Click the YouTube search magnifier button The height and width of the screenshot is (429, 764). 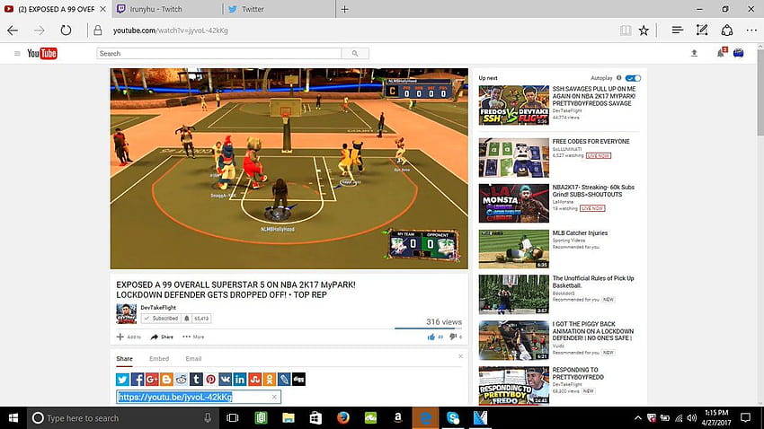(x=355, y=54)
